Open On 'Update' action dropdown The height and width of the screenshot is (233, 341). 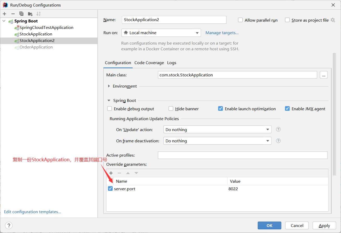pyautogui.click(x=217, y=130)
